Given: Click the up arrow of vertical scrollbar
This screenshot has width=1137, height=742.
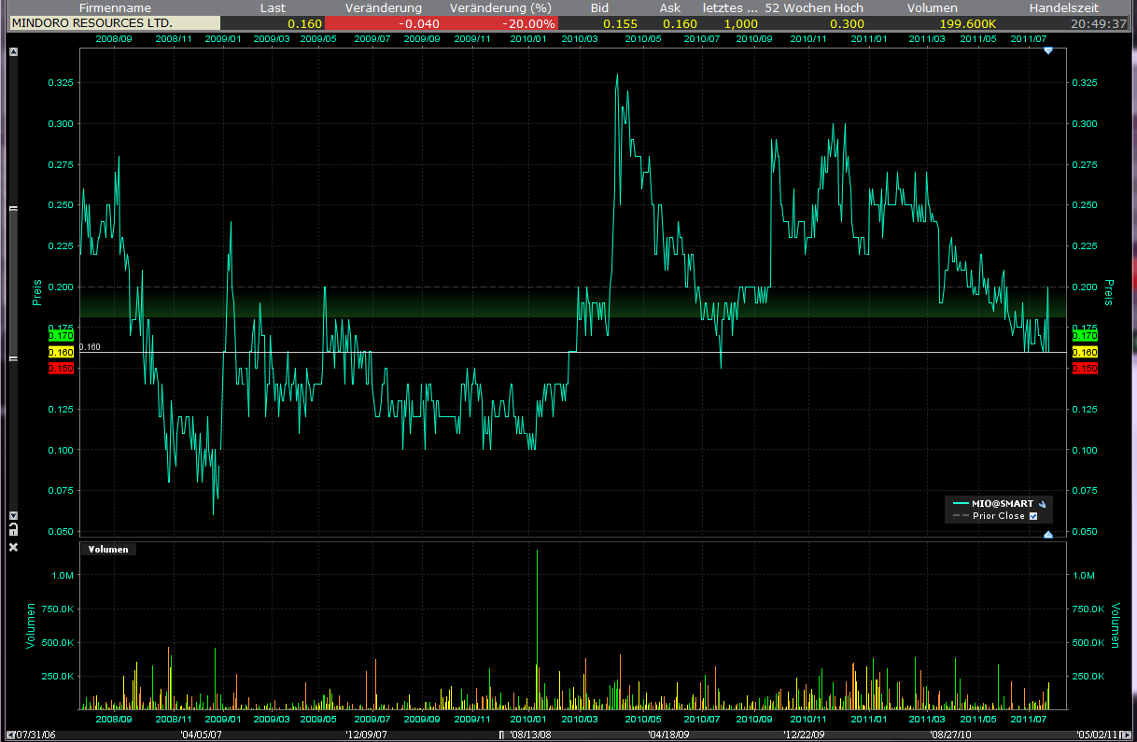Looking at the screenshot, I should pyautogui.click(x=13, y=53).
